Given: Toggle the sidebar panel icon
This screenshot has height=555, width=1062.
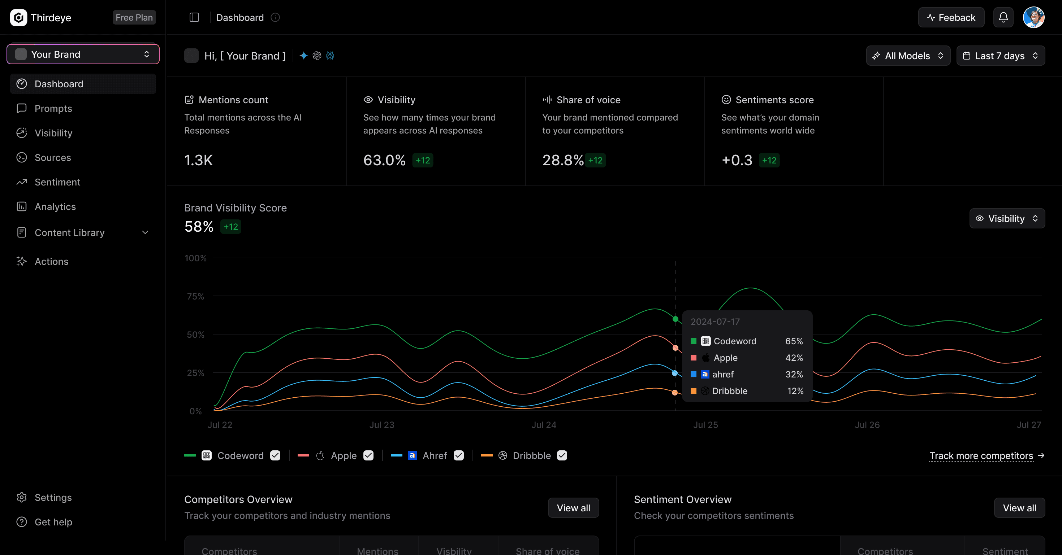Looking at the screenshot, I should (x=194, y=17).
